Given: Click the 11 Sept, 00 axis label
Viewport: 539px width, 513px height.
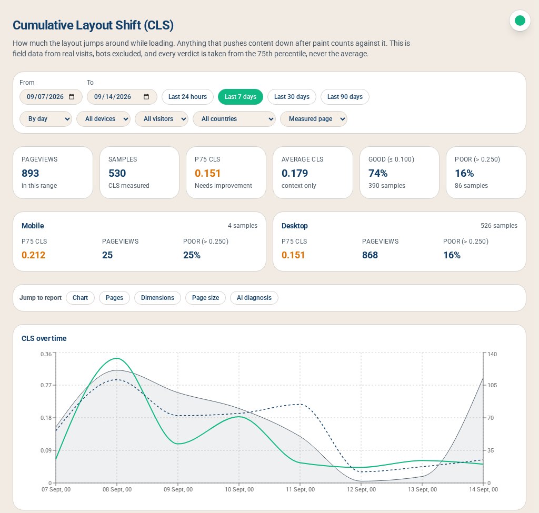Looking at the screenshot, I should pos(300,489).
